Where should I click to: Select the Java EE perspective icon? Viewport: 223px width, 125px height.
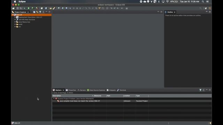coord(210,8)
